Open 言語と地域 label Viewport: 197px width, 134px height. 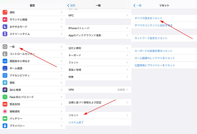pyautogui.click(x=75, y=70)
